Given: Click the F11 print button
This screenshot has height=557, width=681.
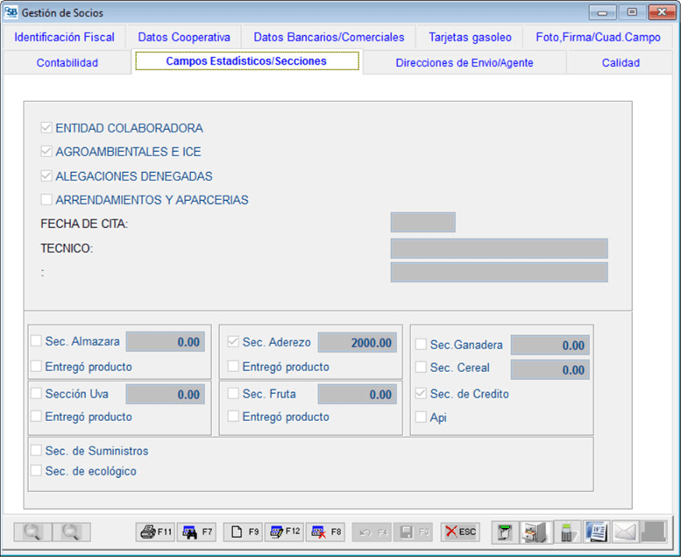Looking at the screenshot, I should [155, 532].
